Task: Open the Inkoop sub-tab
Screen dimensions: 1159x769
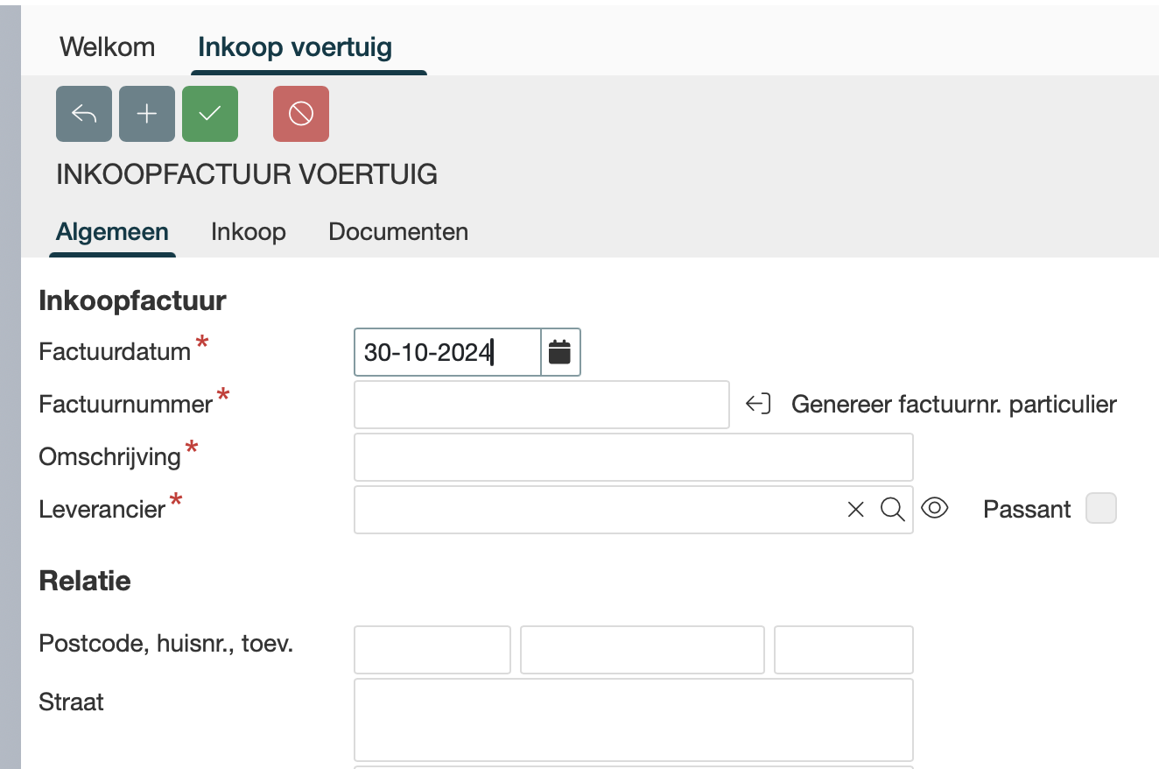Action: pyautogui.click(x=249, y=232)
